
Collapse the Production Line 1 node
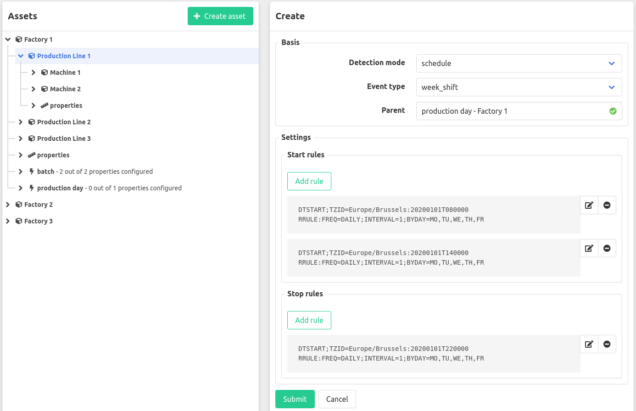pos(21,56)
